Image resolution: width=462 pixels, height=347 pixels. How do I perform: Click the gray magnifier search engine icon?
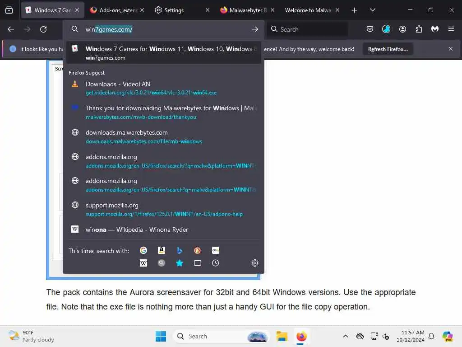162,263
